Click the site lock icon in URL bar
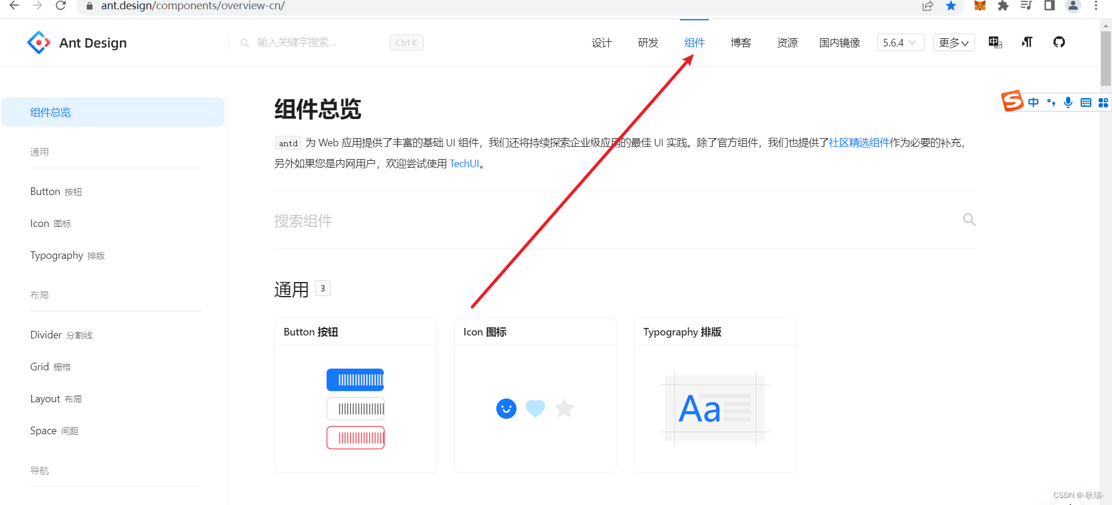This screenshot has height=505, width=1112. pyautogui.click(x=89, y=6)
